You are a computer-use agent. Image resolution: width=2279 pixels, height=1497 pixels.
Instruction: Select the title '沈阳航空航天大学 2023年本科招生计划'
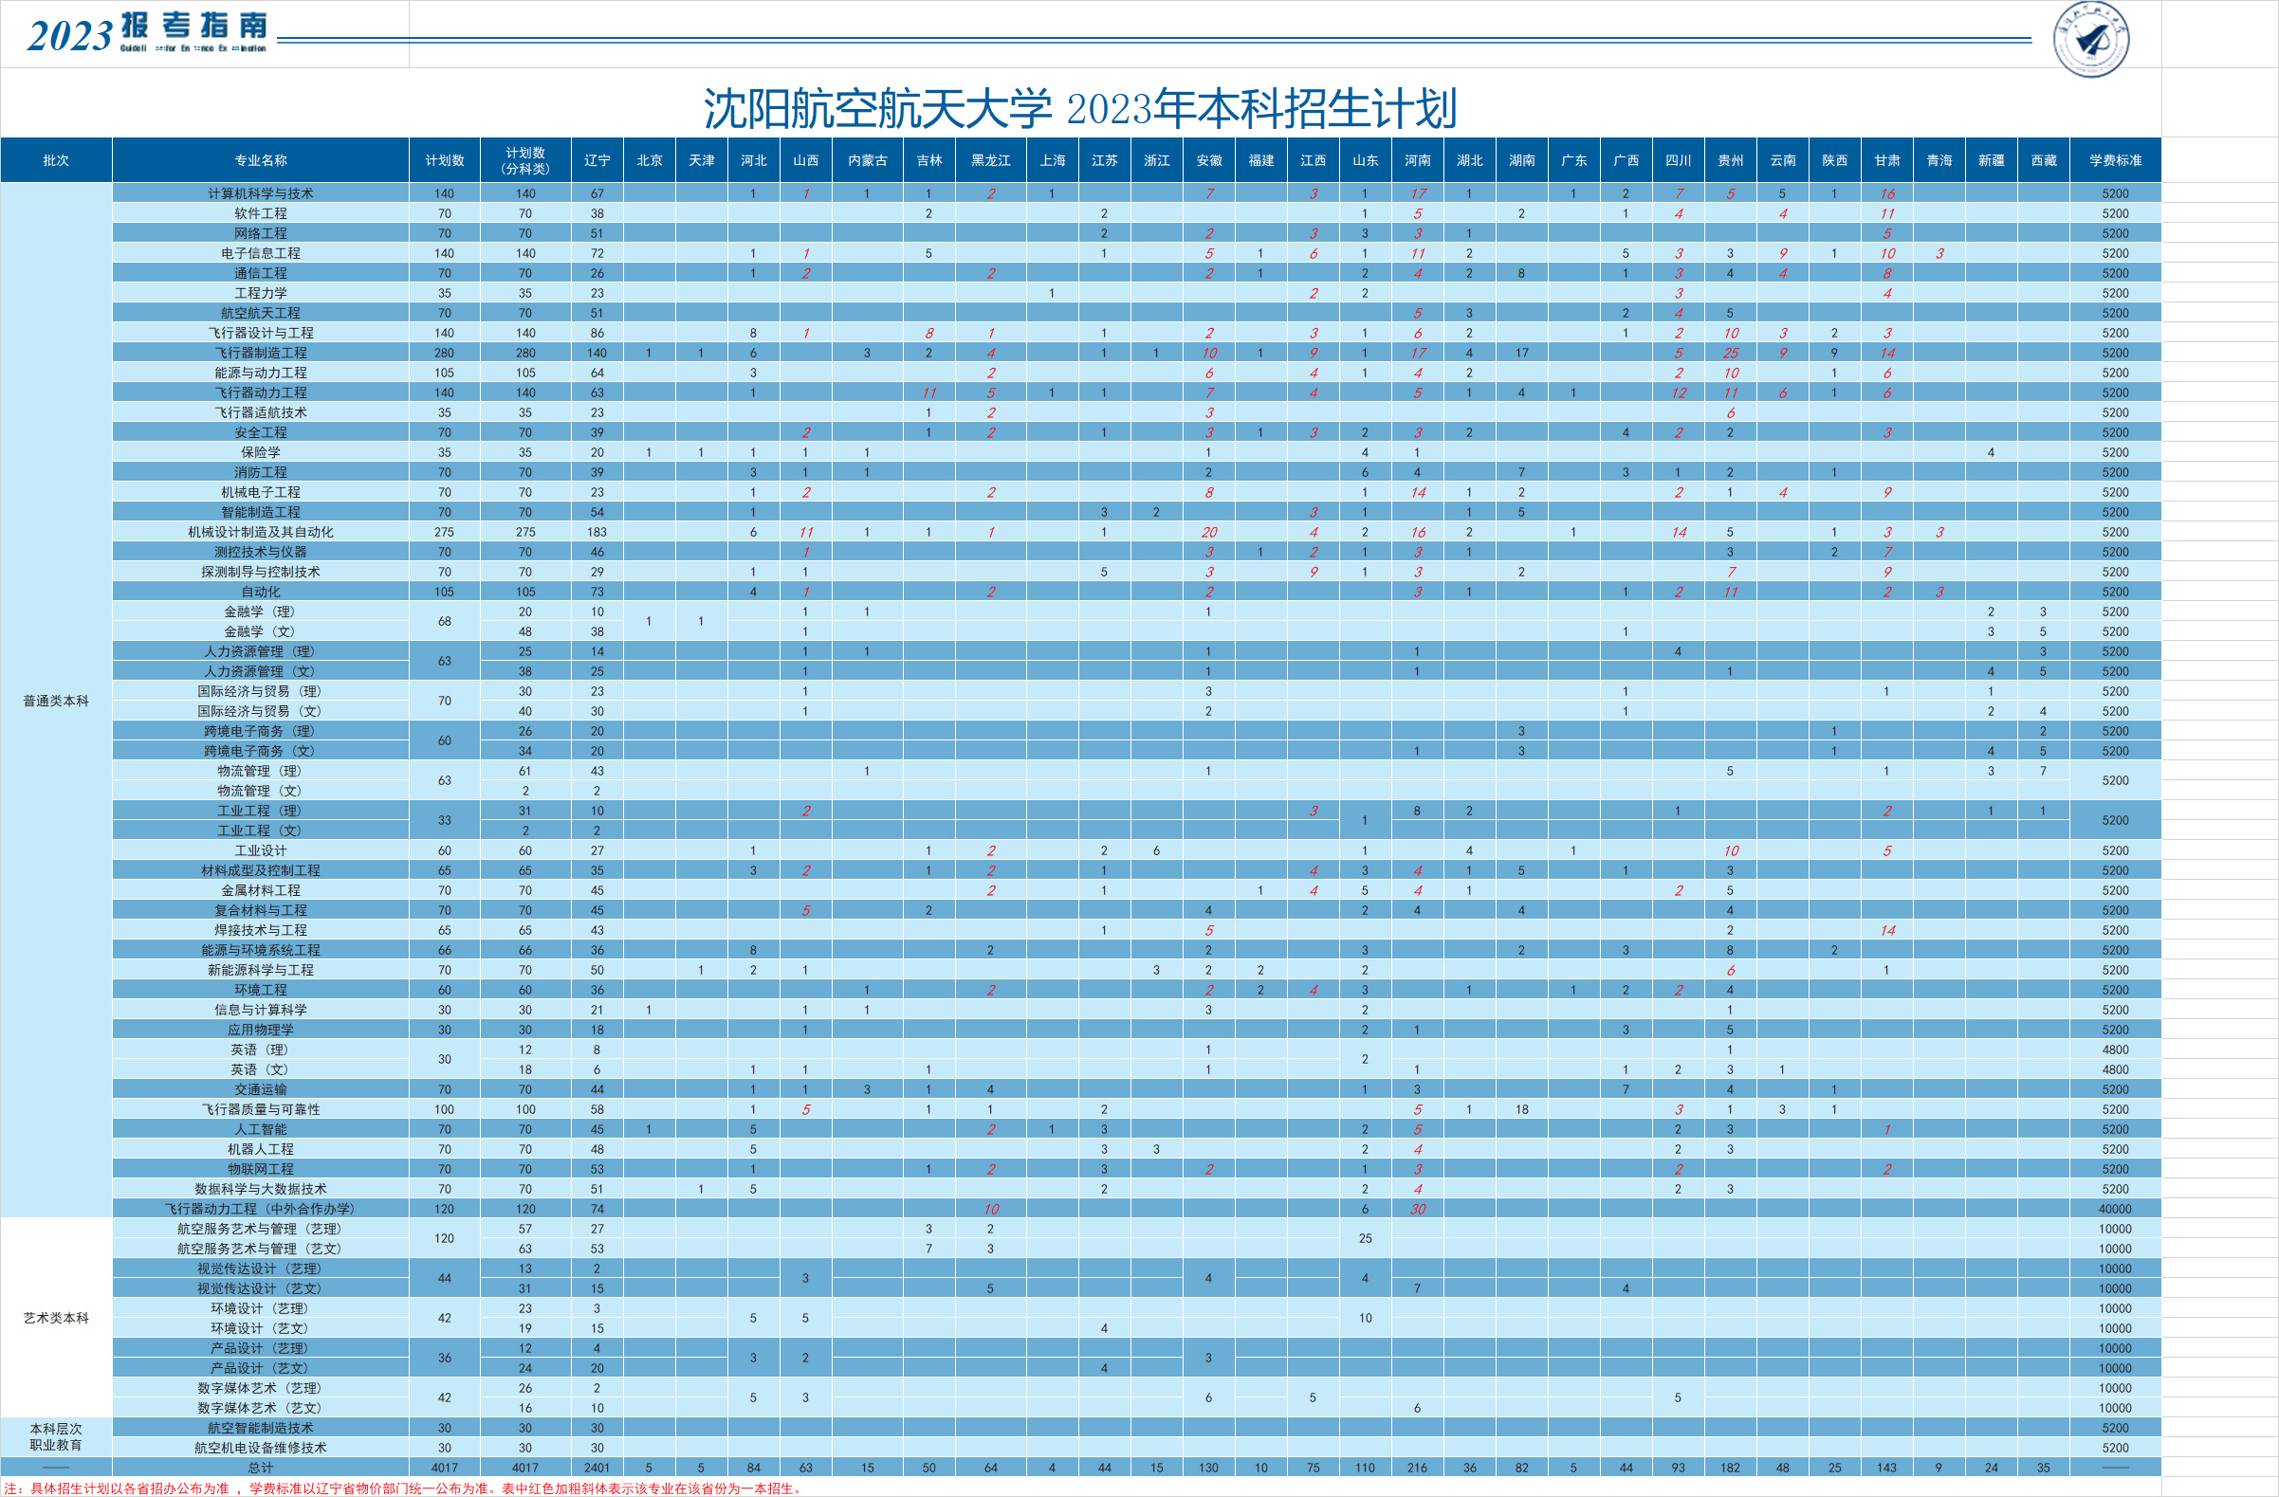pyautogui.click(x=1080, y=108)
